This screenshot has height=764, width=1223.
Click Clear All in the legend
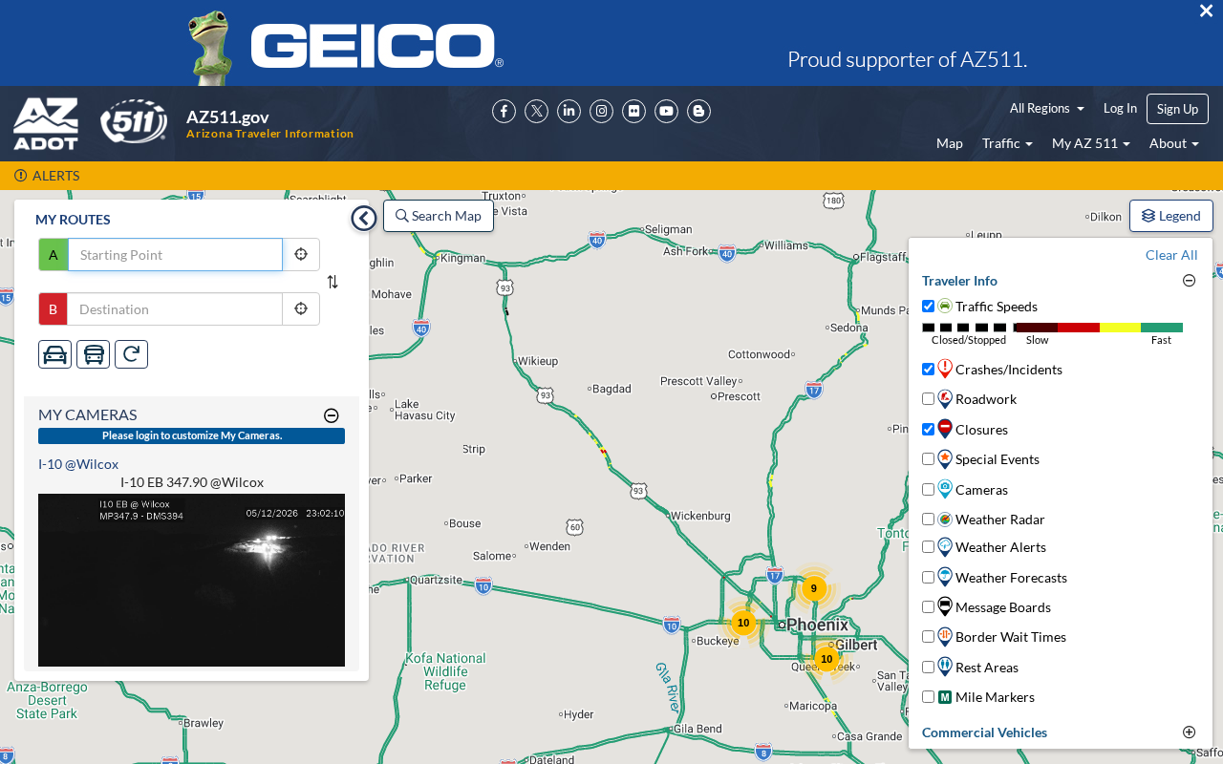(x=1171, y=255)
